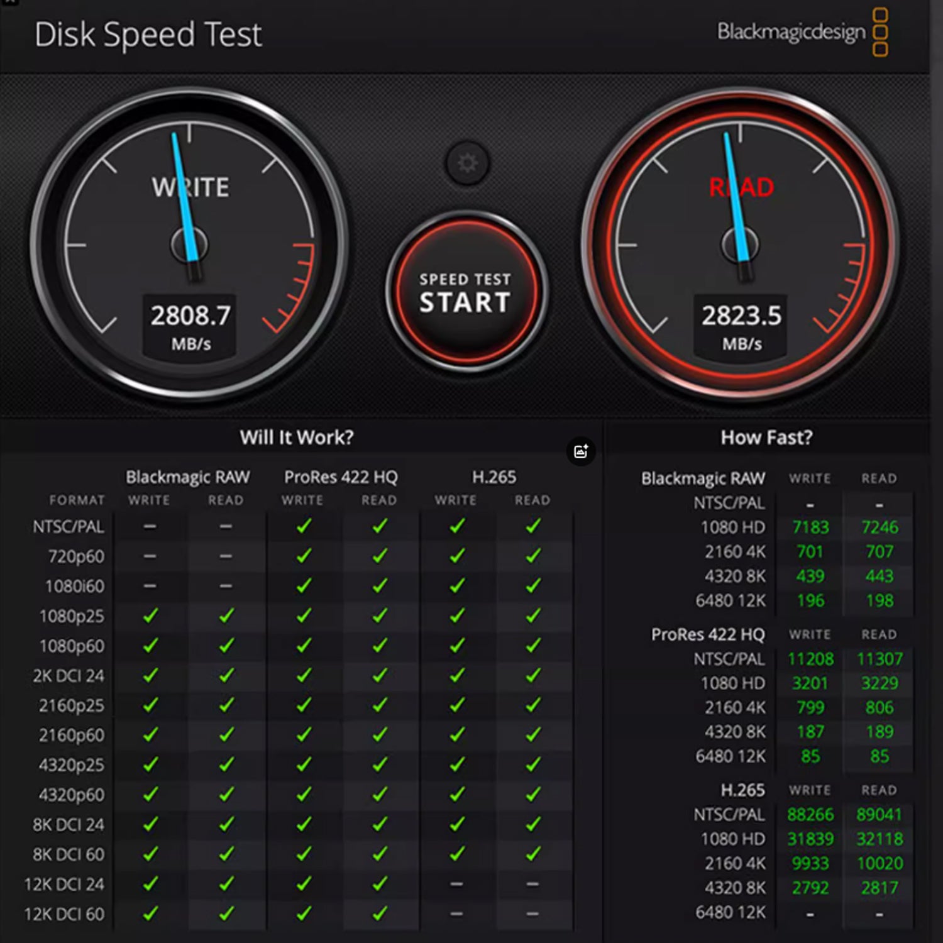Click the How Fast? panel heading
Image resolution: width=943 pixels, height=943 pixels.
pyautogui.click(x=766, y=438)
